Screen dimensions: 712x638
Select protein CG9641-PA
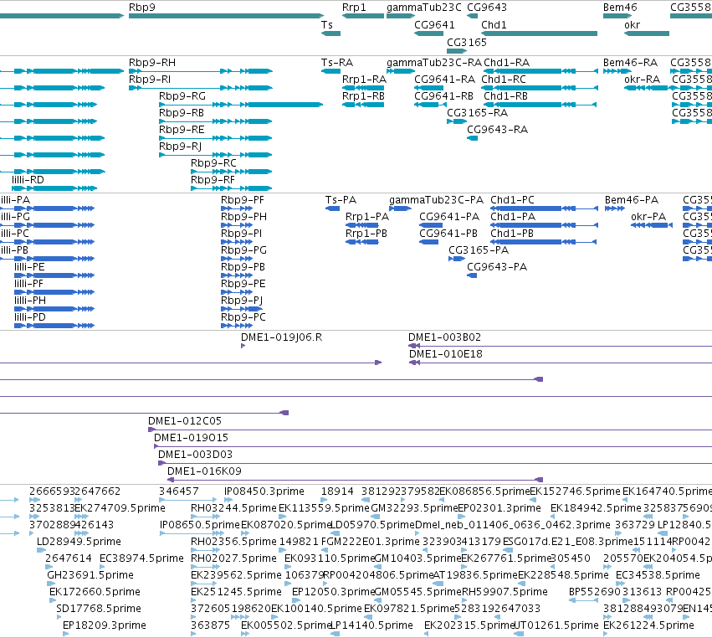tap(449, 217)
